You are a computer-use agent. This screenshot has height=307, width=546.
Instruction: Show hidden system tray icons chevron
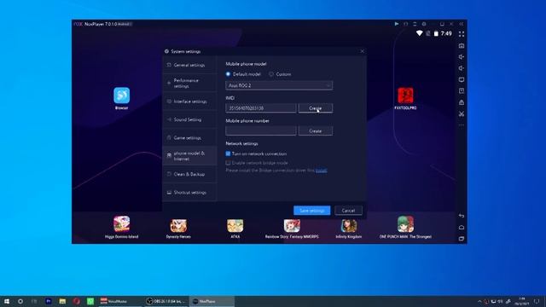click(479, 301)
